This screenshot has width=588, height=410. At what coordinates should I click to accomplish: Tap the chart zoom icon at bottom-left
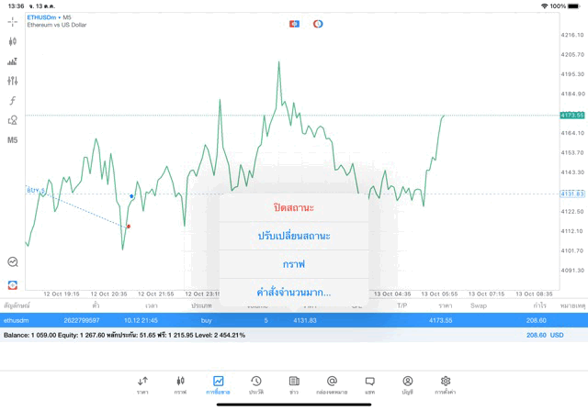point(13,262)
